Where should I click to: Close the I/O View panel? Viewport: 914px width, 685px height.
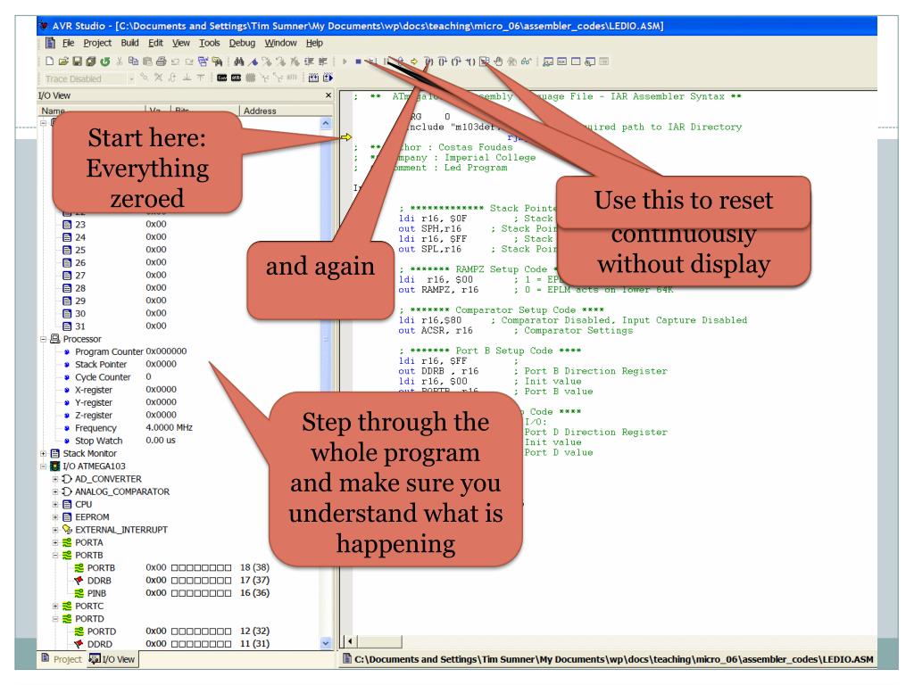pos(328,95)
